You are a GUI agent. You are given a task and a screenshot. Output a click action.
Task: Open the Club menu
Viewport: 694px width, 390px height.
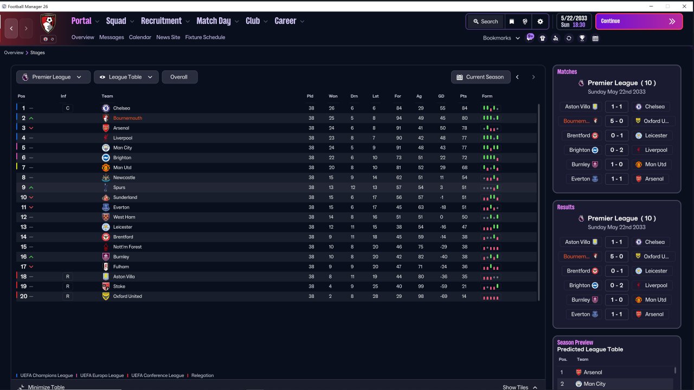253,21
